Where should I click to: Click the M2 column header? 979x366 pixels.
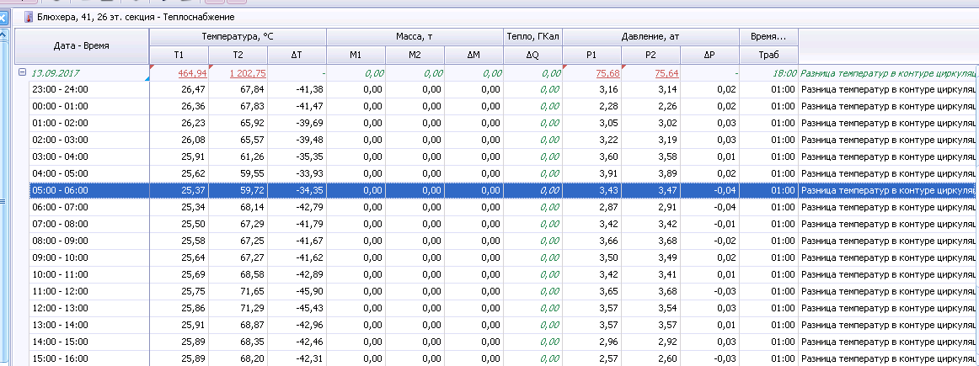coord(415,56)
